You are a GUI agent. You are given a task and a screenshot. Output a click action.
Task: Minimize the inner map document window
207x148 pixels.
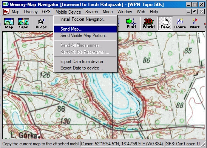189,12
